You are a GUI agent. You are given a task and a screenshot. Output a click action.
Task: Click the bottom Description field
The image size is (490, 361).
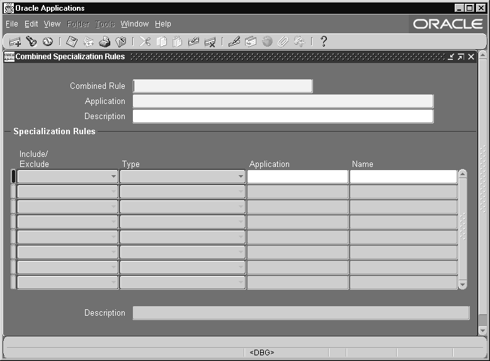tap(301, 313)
